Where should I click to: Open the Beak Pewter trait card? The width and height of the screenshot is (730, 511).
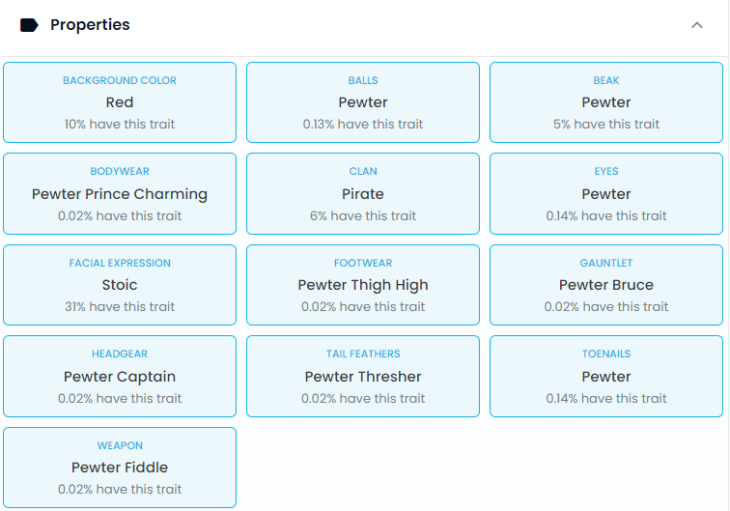(606, 102)
